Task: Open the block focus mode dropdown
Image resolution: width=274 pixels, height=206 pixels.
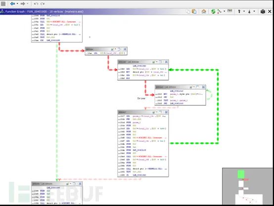Action: [244, 11]
